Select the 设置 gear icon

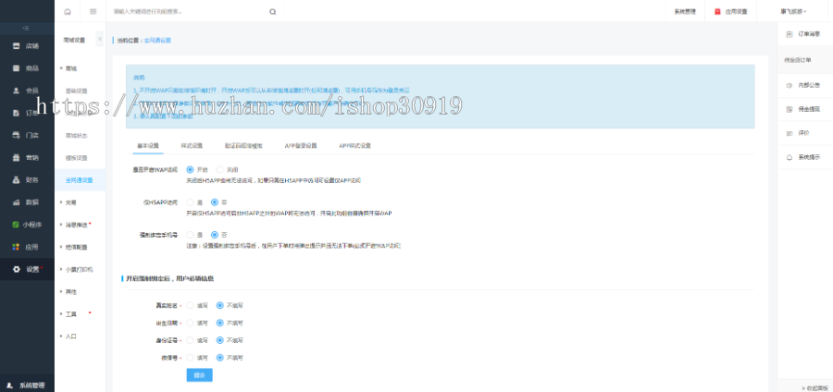(x=16, y=269)
